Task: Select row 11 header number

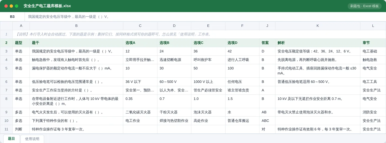Action: click(6, 129)
